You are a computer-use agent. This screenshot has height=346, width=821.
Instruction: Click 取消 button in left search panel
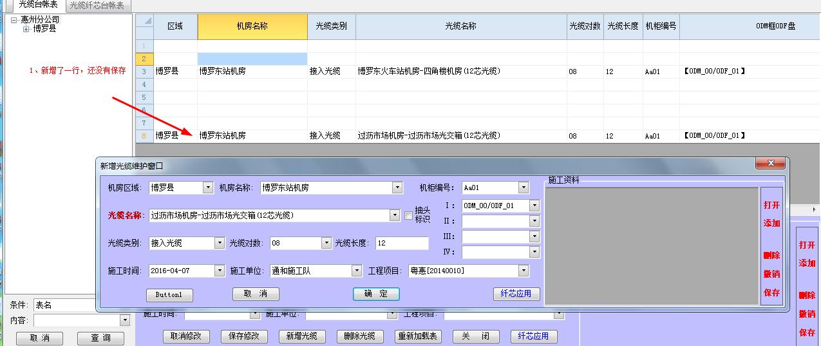click(x=40, y=338)
